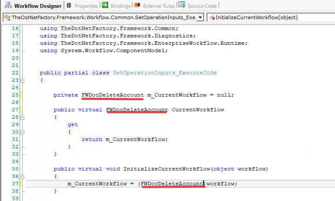Click FWDocDeleteAccount type on line 27
Viewport: 335px width, 201px height.
coord(137,110)
